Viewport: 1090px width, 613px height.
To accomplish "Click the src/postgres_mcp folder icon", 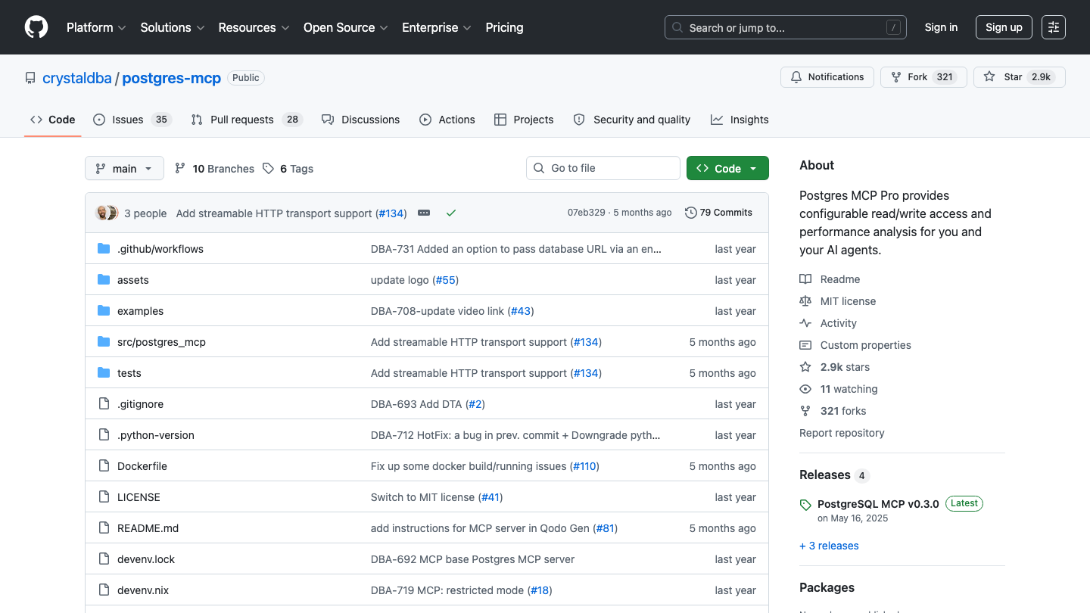I will click(x=104, y=342).
